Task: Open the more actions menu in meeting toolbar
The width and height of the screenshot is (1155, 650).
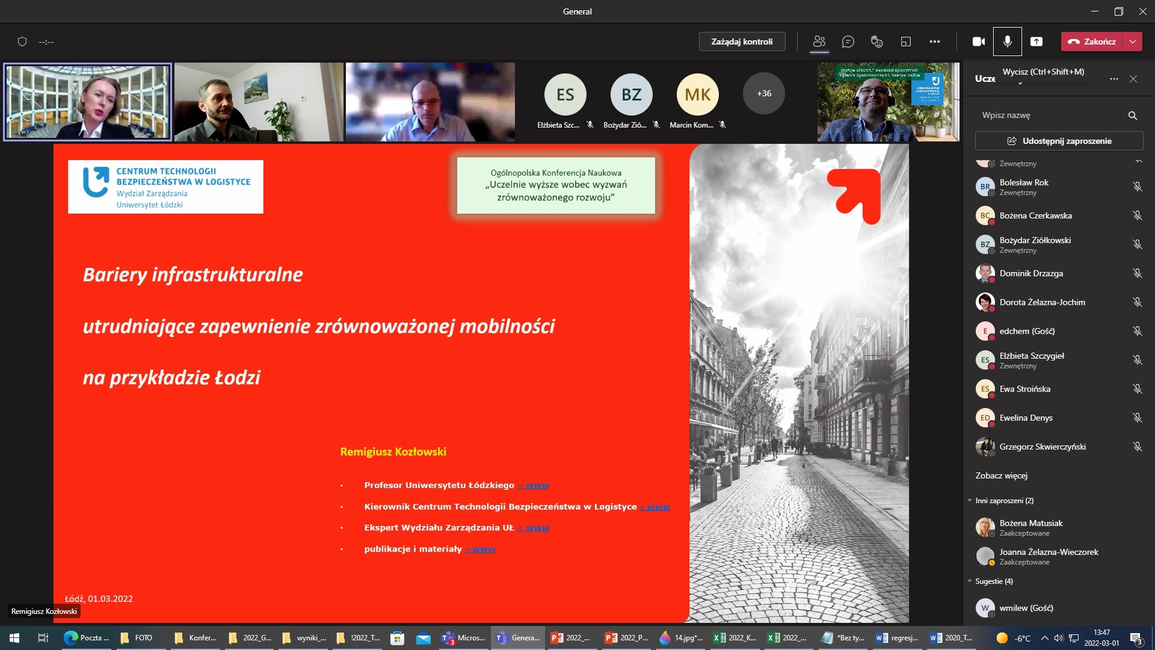Action: 935,41
